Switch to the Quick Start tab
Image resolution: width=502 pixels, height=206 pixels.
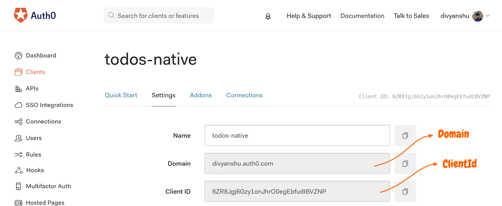pos(121,95)
